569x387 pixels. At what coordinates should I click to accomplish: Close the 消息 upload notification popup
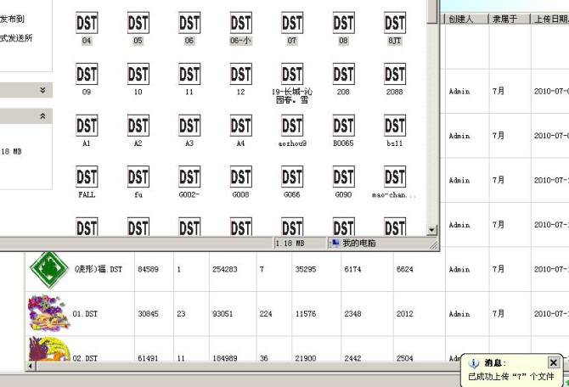554,362
